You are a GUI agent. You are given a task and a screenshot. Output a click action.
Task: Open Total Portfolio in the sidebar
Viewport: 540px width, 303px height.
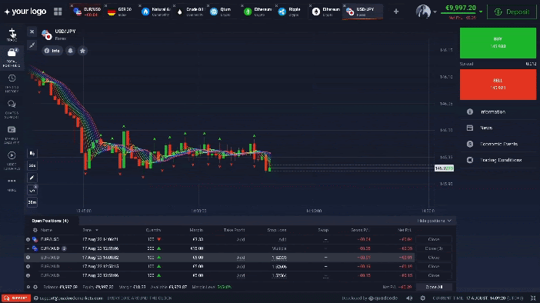(x=12, y=58)
